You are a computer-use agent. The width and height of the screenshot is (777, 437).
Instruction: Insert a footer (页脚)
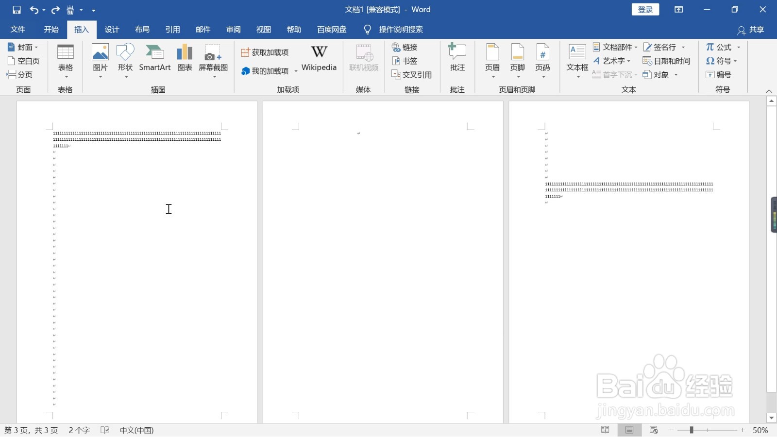(518, 61)
